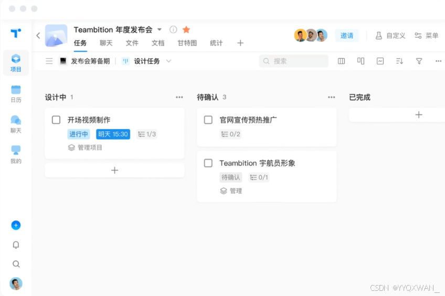Click the Teambition logo icon
Viewport: 445px width, 296px height.
(16, 33)
